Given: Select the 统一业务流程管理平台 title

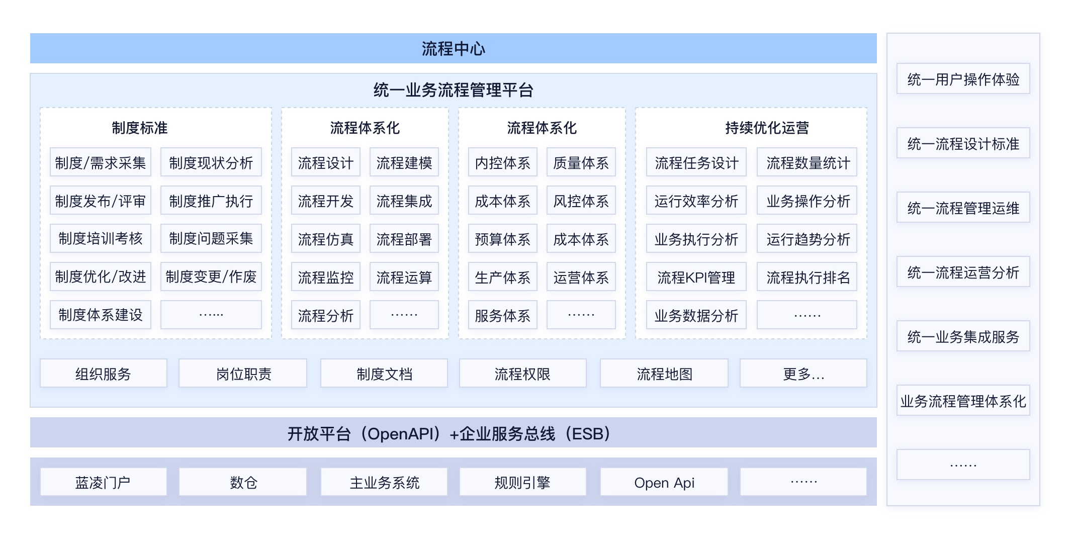Looking at the screenshot, I should tap(453, 90).
